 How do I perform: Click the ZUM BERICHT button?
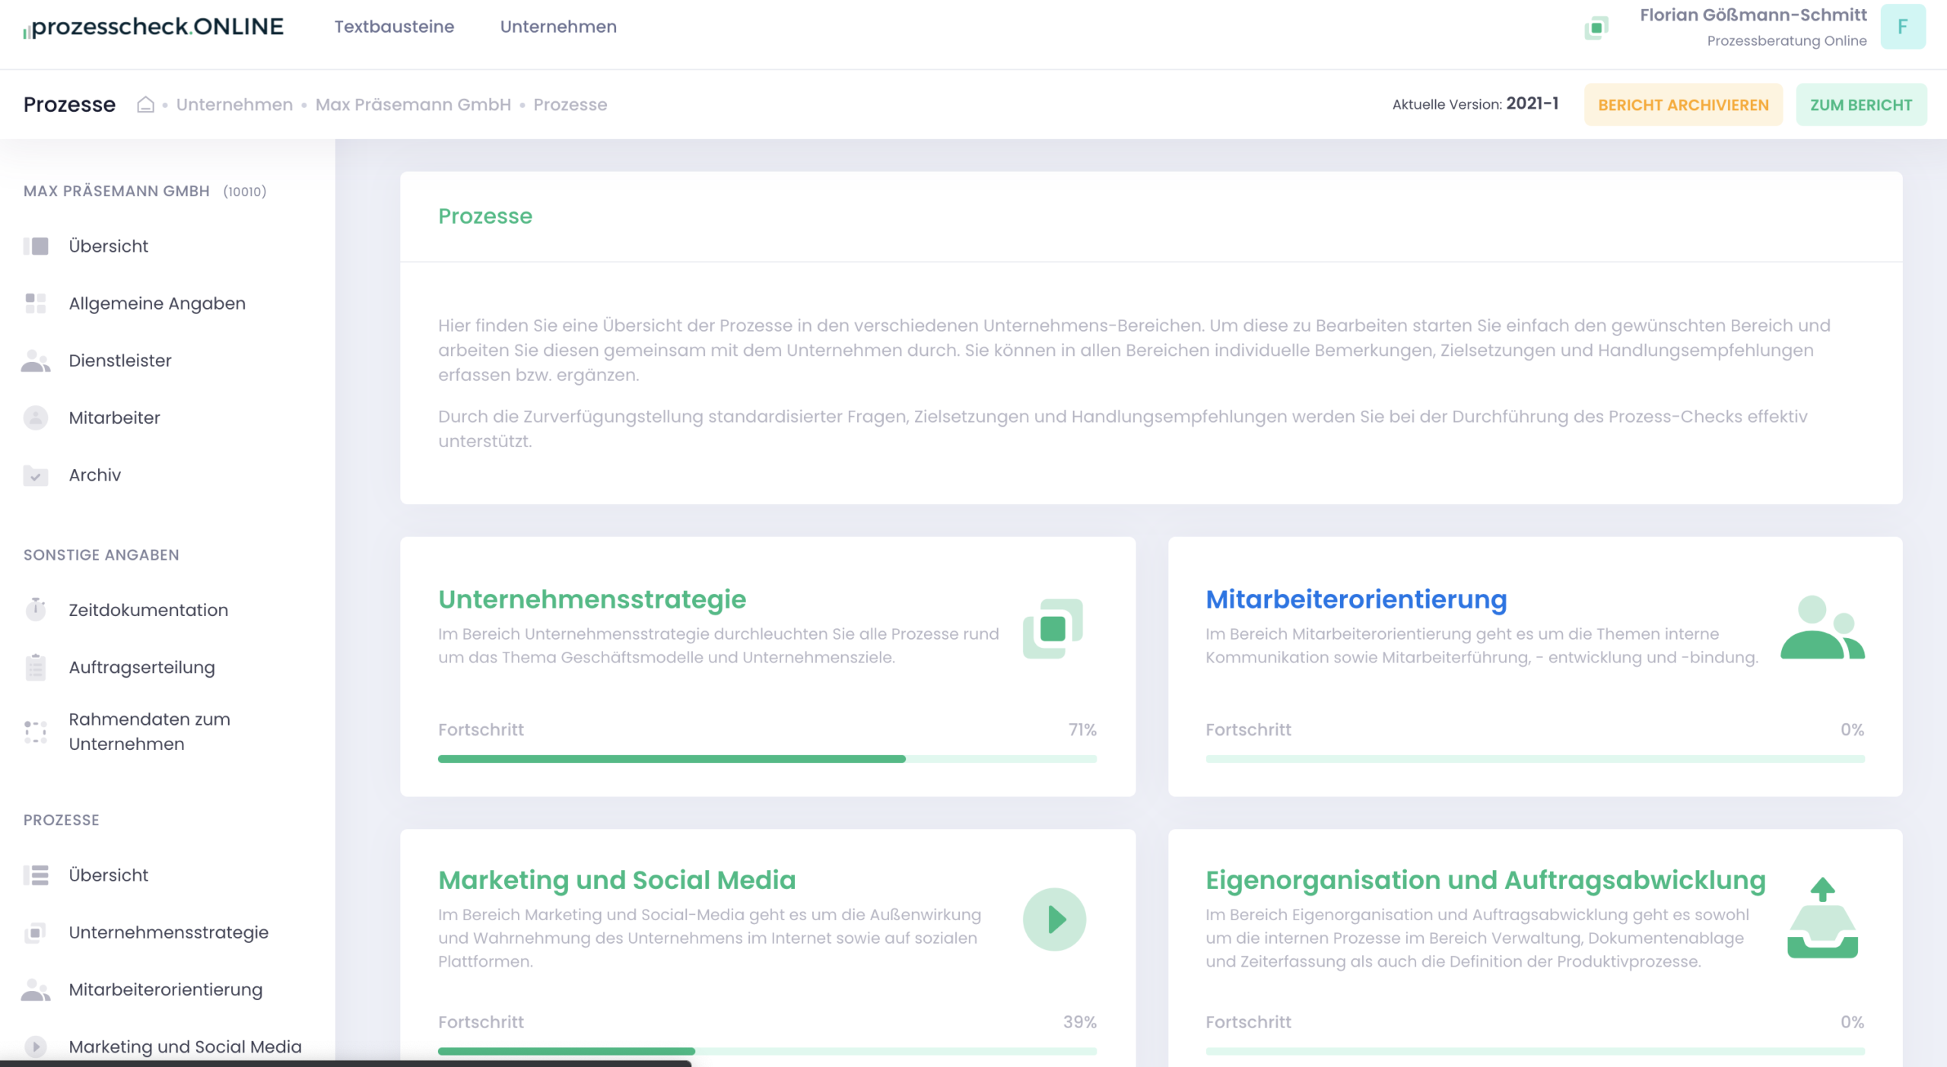[x=1861, y=105]
